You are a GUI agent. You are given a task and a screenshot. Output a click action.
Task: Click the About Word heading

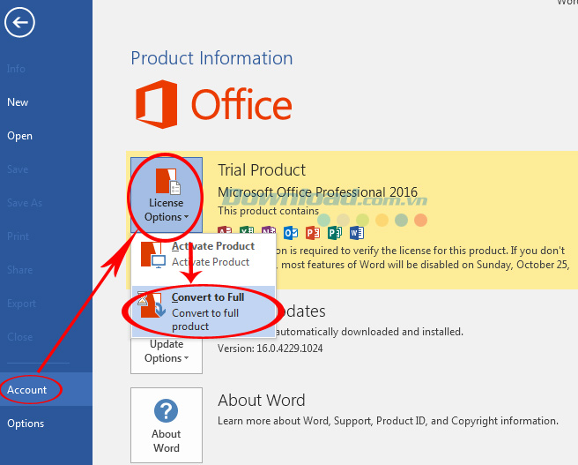point(262,401)
